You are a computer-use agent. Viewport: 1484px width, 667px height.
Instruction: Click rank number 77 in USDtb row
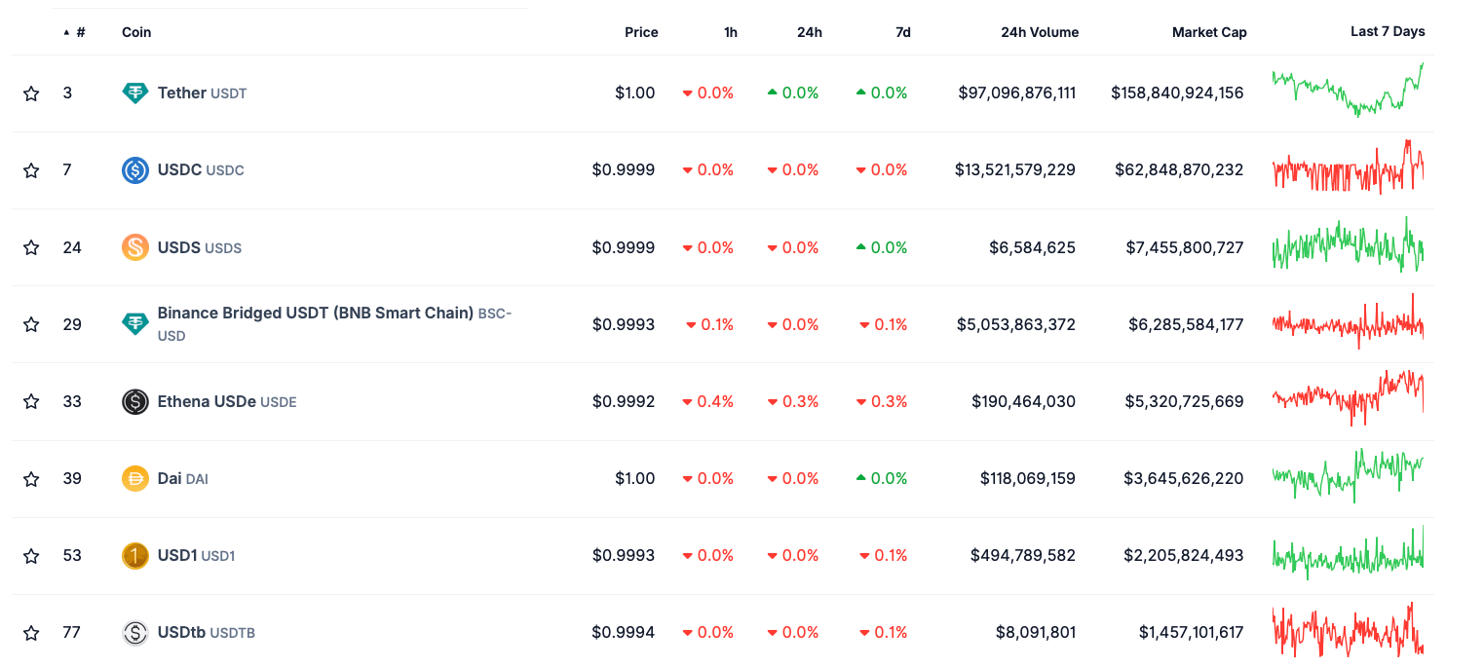[72, 633]
